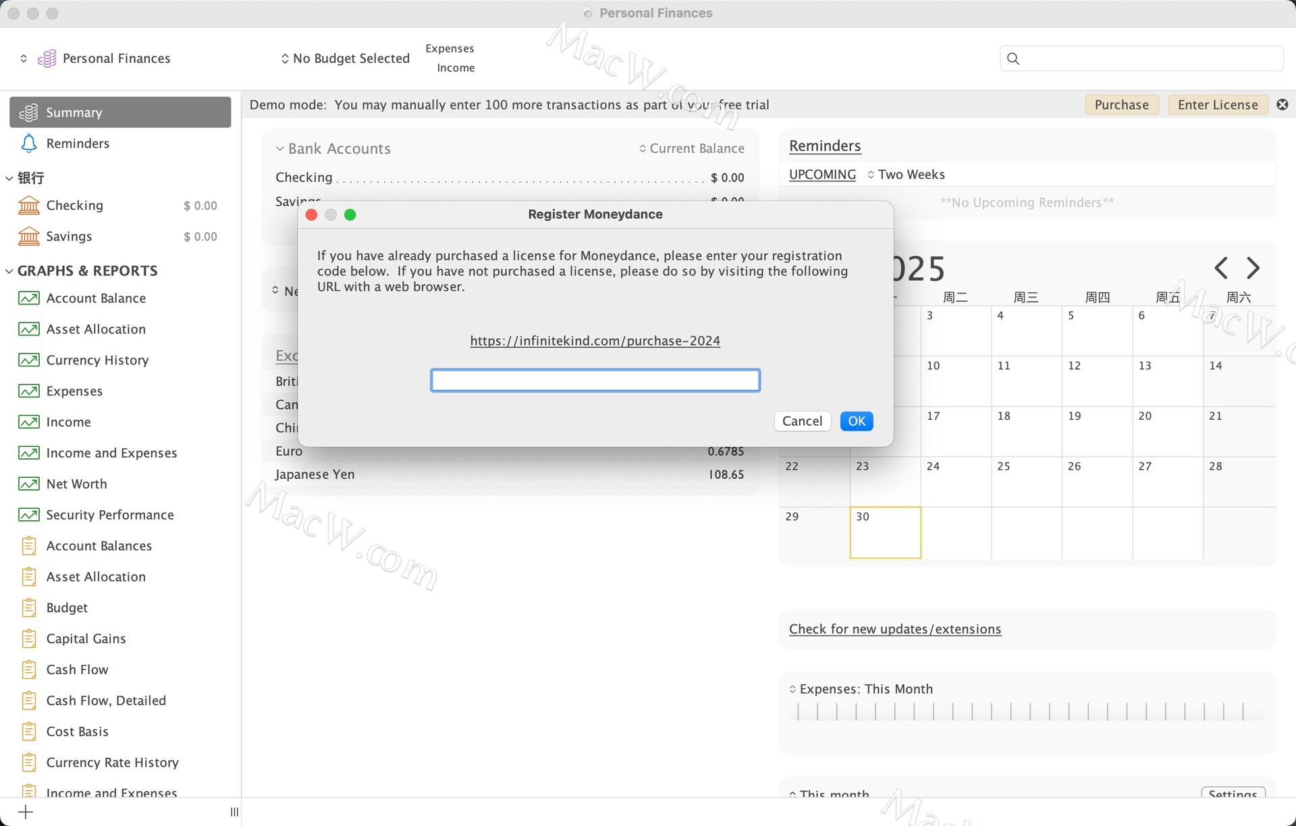Collapse the Bank Accounts section

pos(279,148)
